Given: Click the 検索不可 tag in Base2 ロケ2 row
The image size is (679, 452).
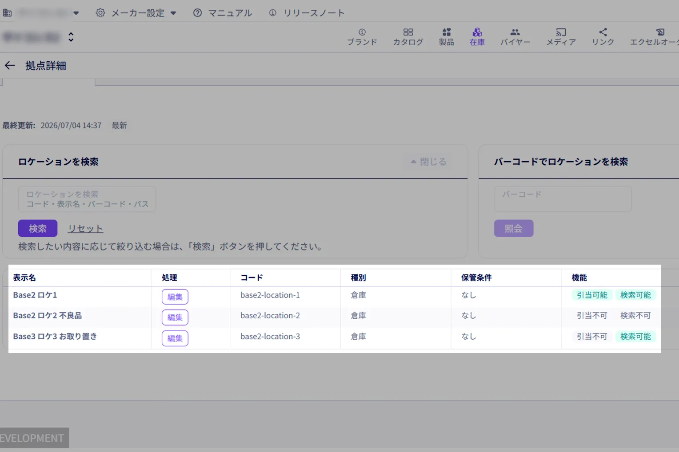Looking at the screenshot, I should pyautogui.click(x=635, y=316).
